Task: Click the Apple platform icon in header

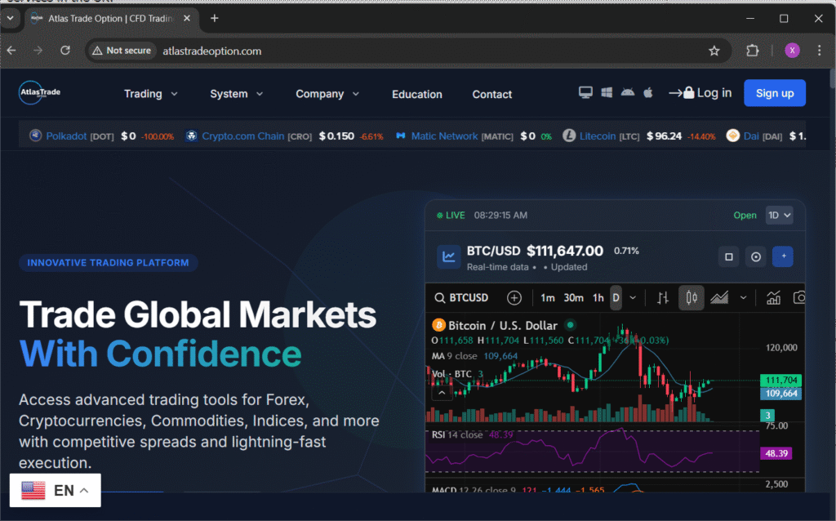Action: coord(647,93)
